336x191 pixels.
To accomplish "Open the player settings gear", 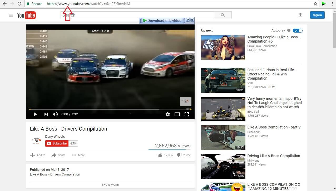I will [168, 114].
